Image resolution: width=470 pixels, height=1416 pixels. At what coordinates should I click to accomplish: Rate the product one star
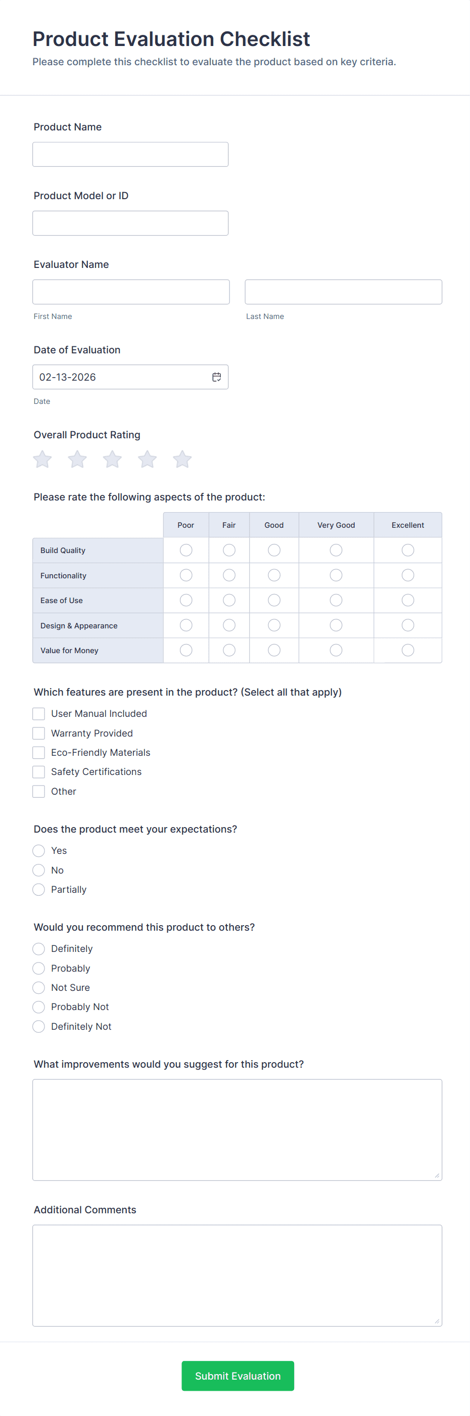click(42, 459)
